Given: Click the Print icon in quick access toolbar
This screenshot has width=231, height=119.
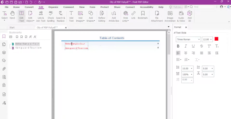Looking at the screenshot, I should [16, 2].
